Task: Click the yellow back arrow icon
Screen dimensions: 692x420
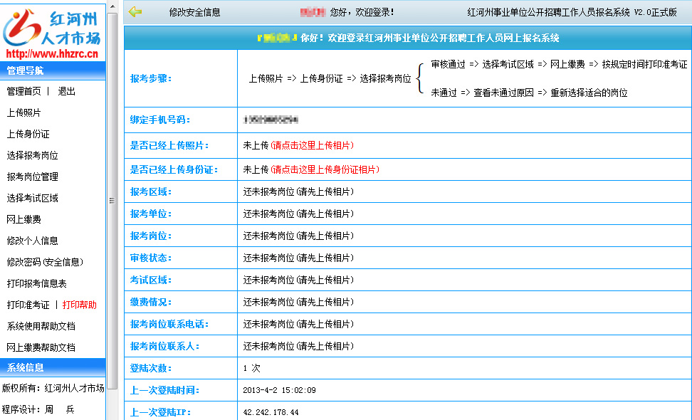Action: (x=135, y=11)
